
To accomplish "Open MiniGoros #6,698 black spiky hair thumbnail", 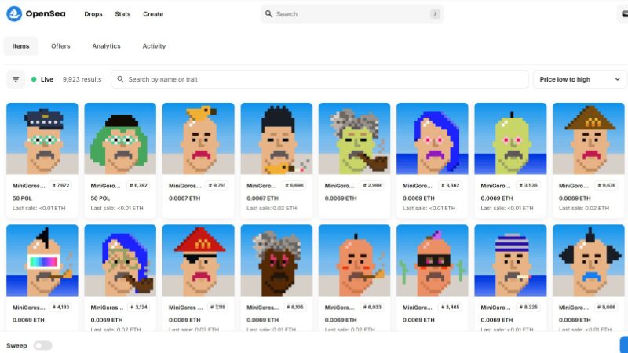I will click(276, 139).
